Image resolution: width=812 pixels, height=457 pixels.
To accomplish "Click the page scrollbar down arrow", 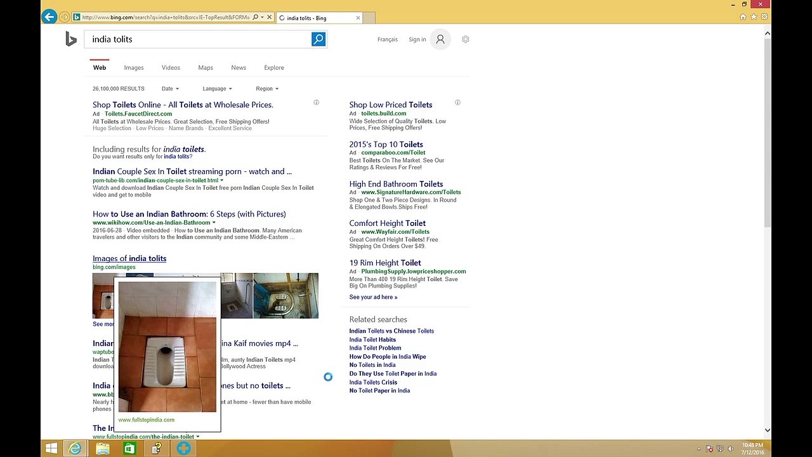I will click(767, 430).
